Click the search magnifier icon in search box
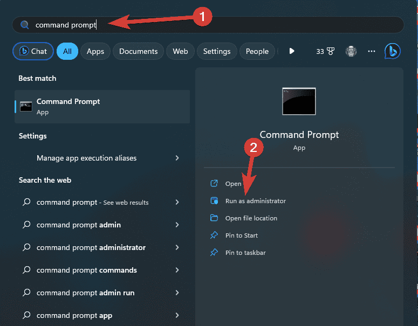 (24, 25)
